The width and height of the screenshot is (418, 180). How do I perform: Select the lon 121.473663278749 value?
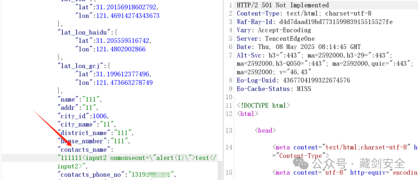[125, 82]
